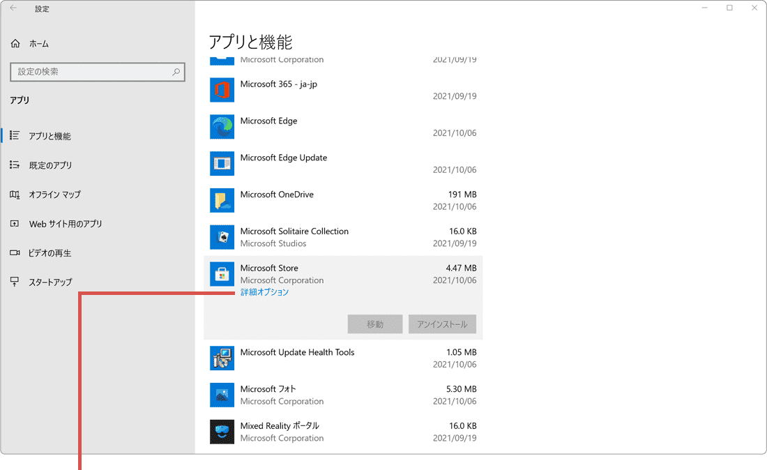Click the Mixed Reality ポータル icon
Image resolution: width=767 pixels, height=470 pixels.
(222, 432)
